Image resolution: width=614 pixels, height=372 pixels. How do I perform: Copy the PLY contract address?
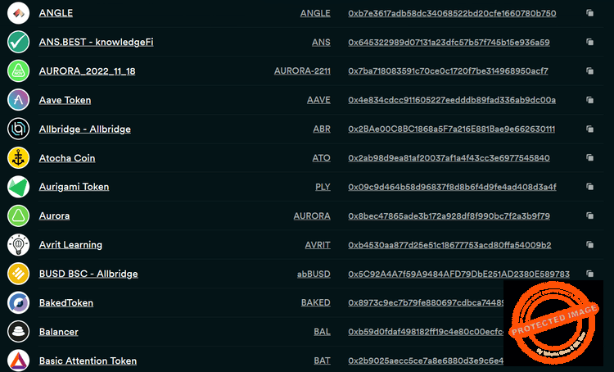click(x=589, y=187)
